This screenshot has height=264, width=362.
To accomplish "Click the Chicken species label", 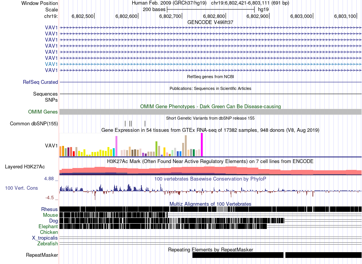I will click(49, 232).
